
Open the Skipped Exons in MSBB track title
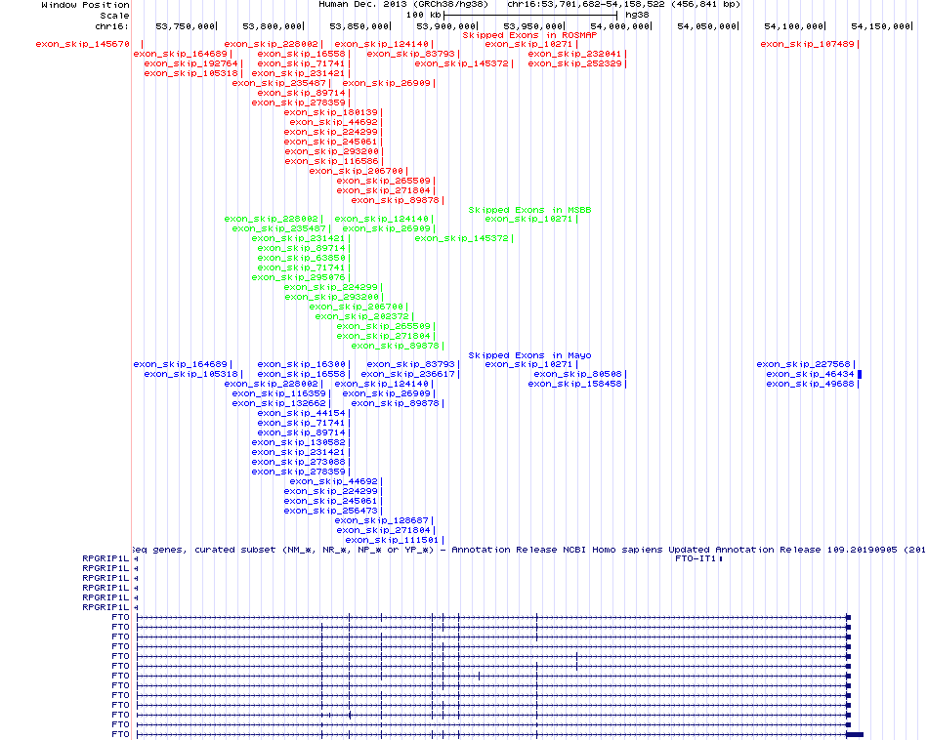pos(528,210)
